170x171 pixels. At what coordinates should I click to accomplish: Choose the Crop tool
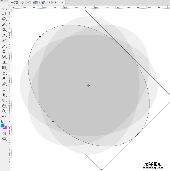pyautogui.click(x=4, y=30)
